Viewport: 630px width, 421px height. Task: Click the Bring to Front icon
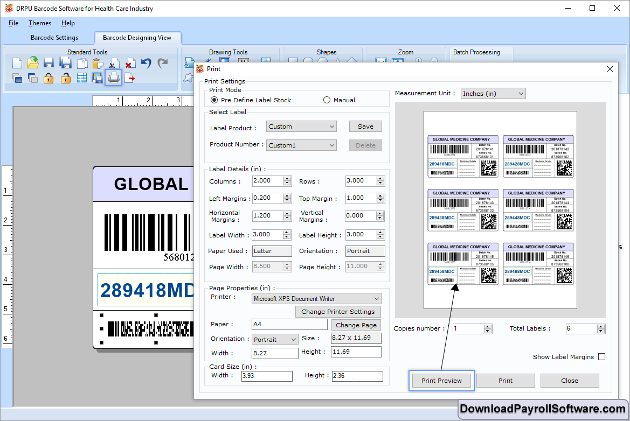(x=17, y=78)
